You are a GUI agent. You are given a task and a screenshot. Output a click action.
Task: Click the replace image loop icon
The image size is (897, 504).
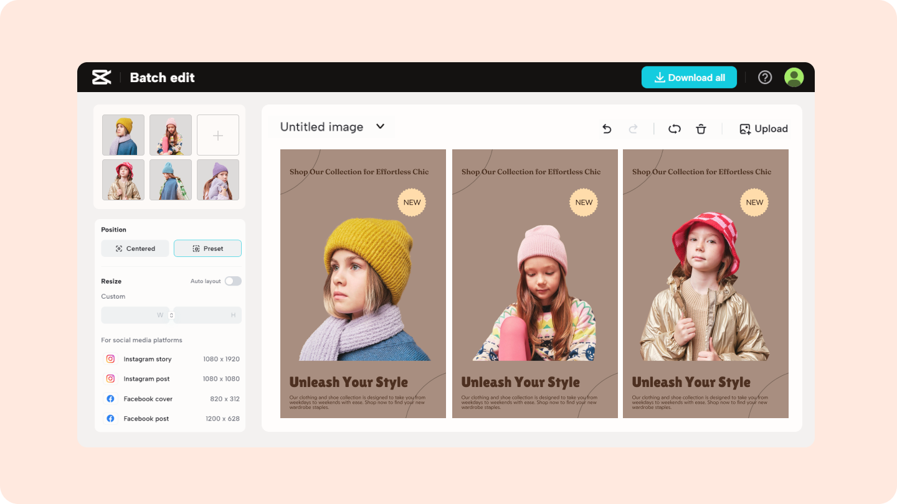[x=674, y=129]
